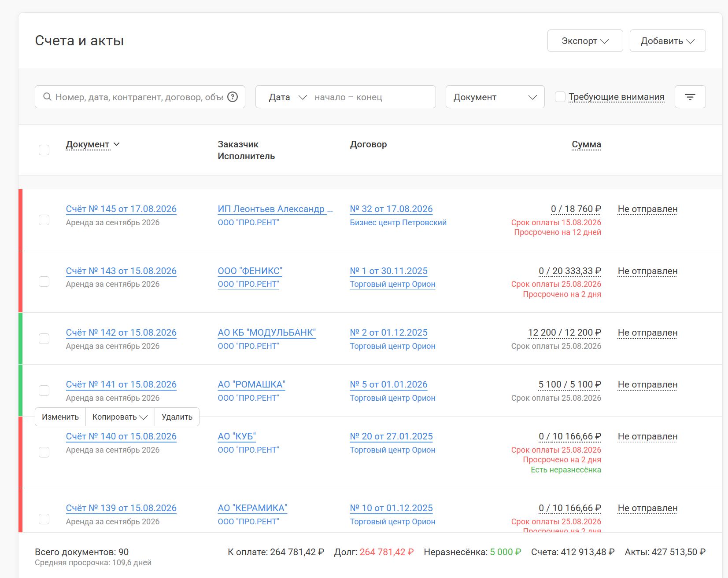Open Бизнес центр Петровский object link
Image resolution: width=728 pixels, height=578 pixels.
tap(398, 223)
